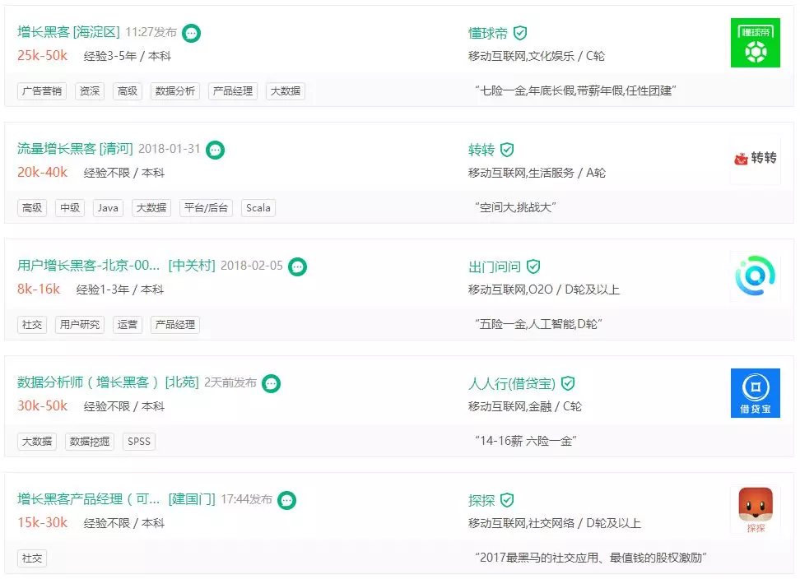
Task: Click chat icon next to 用户增长黑客 posting
Action: tap(297, 266)
